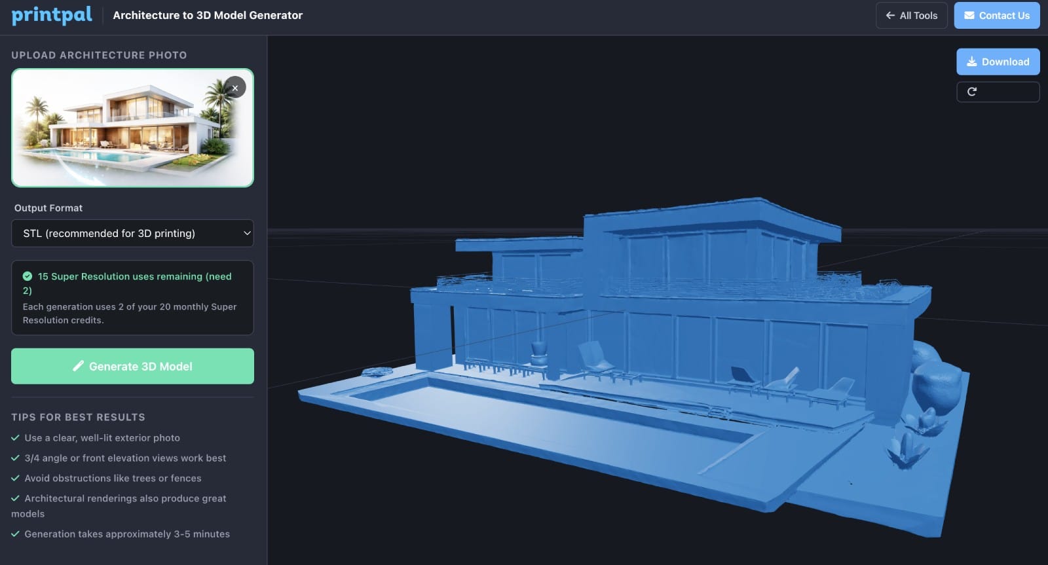Viewport: 1048px width, 565px height.
Task: Reset the 3D view with circular arrow
Action: (x=972, y=92)
